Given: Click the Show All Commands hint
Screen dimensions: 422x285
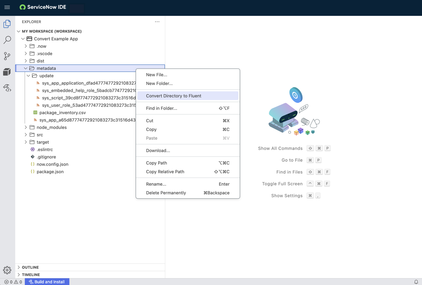Looking at the screenshot, I should (280, 148).
